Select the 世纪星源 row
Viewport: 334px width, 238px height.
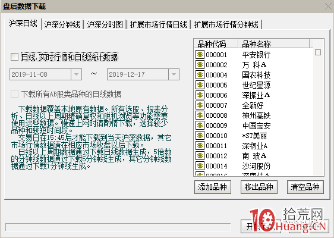[254, 85]
